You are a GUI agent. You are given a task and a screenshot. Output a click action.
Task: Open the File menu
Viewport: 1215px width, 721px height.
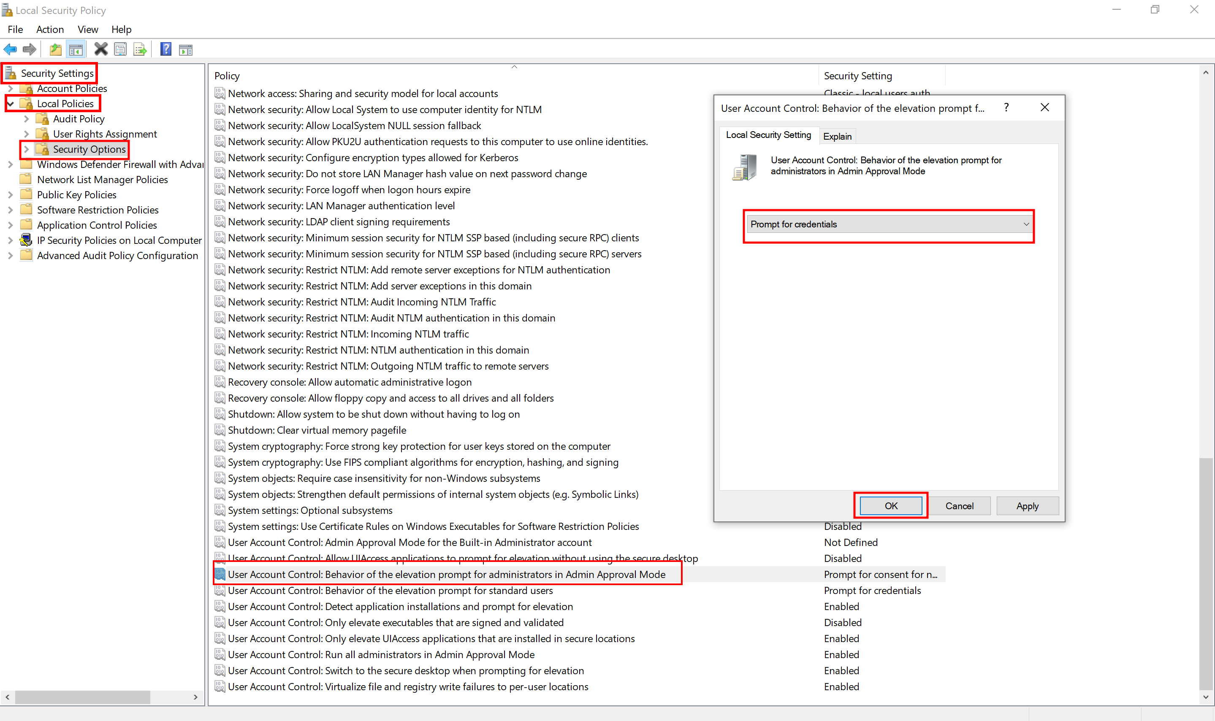coord(15,29)
